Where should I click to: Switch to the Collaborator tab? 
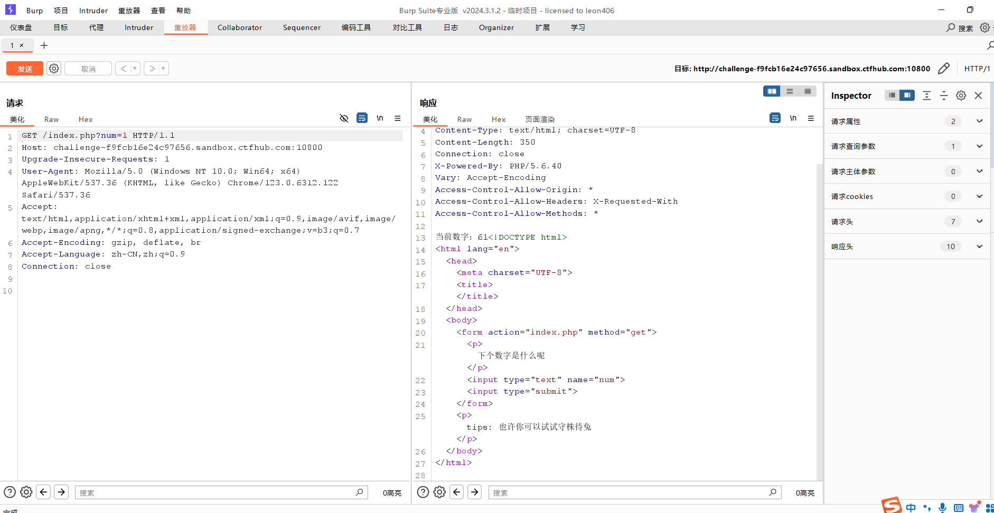point(239,27)
